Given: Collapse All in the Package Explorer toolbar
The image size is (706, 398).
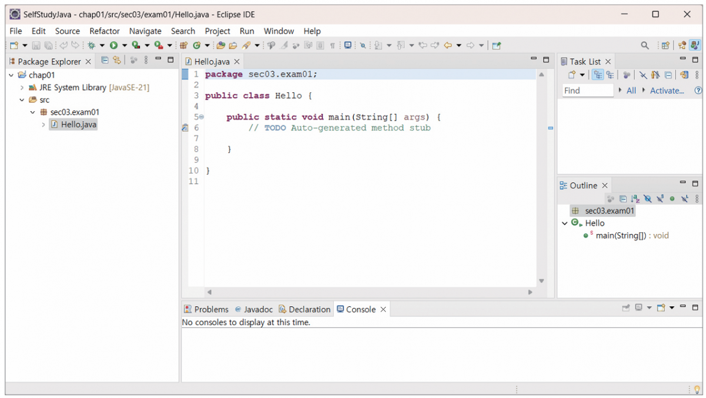Looking at the screenshot, I should click(105, 60).
